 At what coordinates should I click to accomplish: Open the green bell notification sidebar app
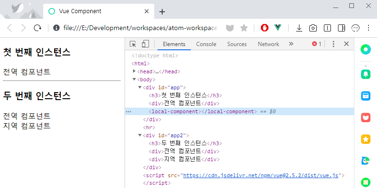[x=365, y=74]
